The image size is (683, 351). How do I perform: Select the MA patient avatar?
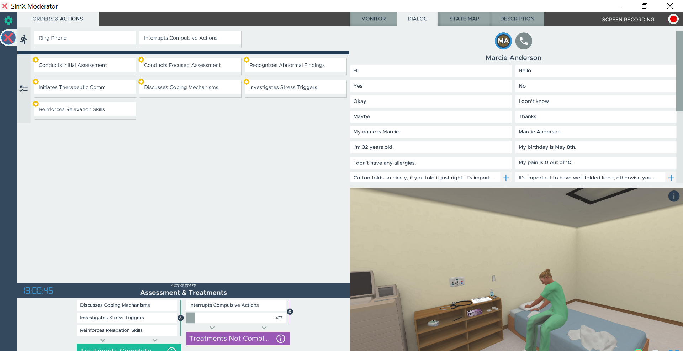tap(503, 41)
